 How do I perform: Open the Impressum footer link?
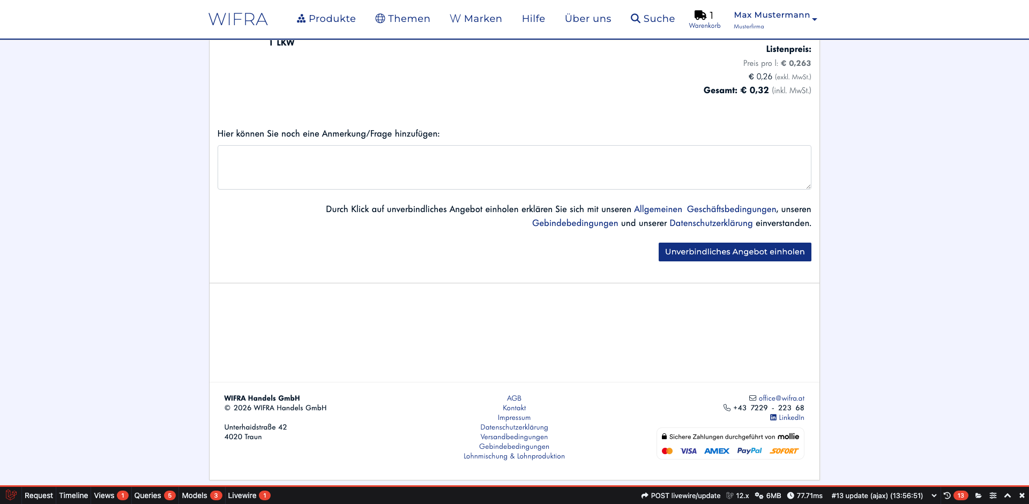(x=514, y=418)
